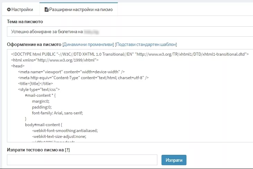This screenshot has width=253, height=169.
Task: Click the <head> line in the code
Action: [18, 66]
